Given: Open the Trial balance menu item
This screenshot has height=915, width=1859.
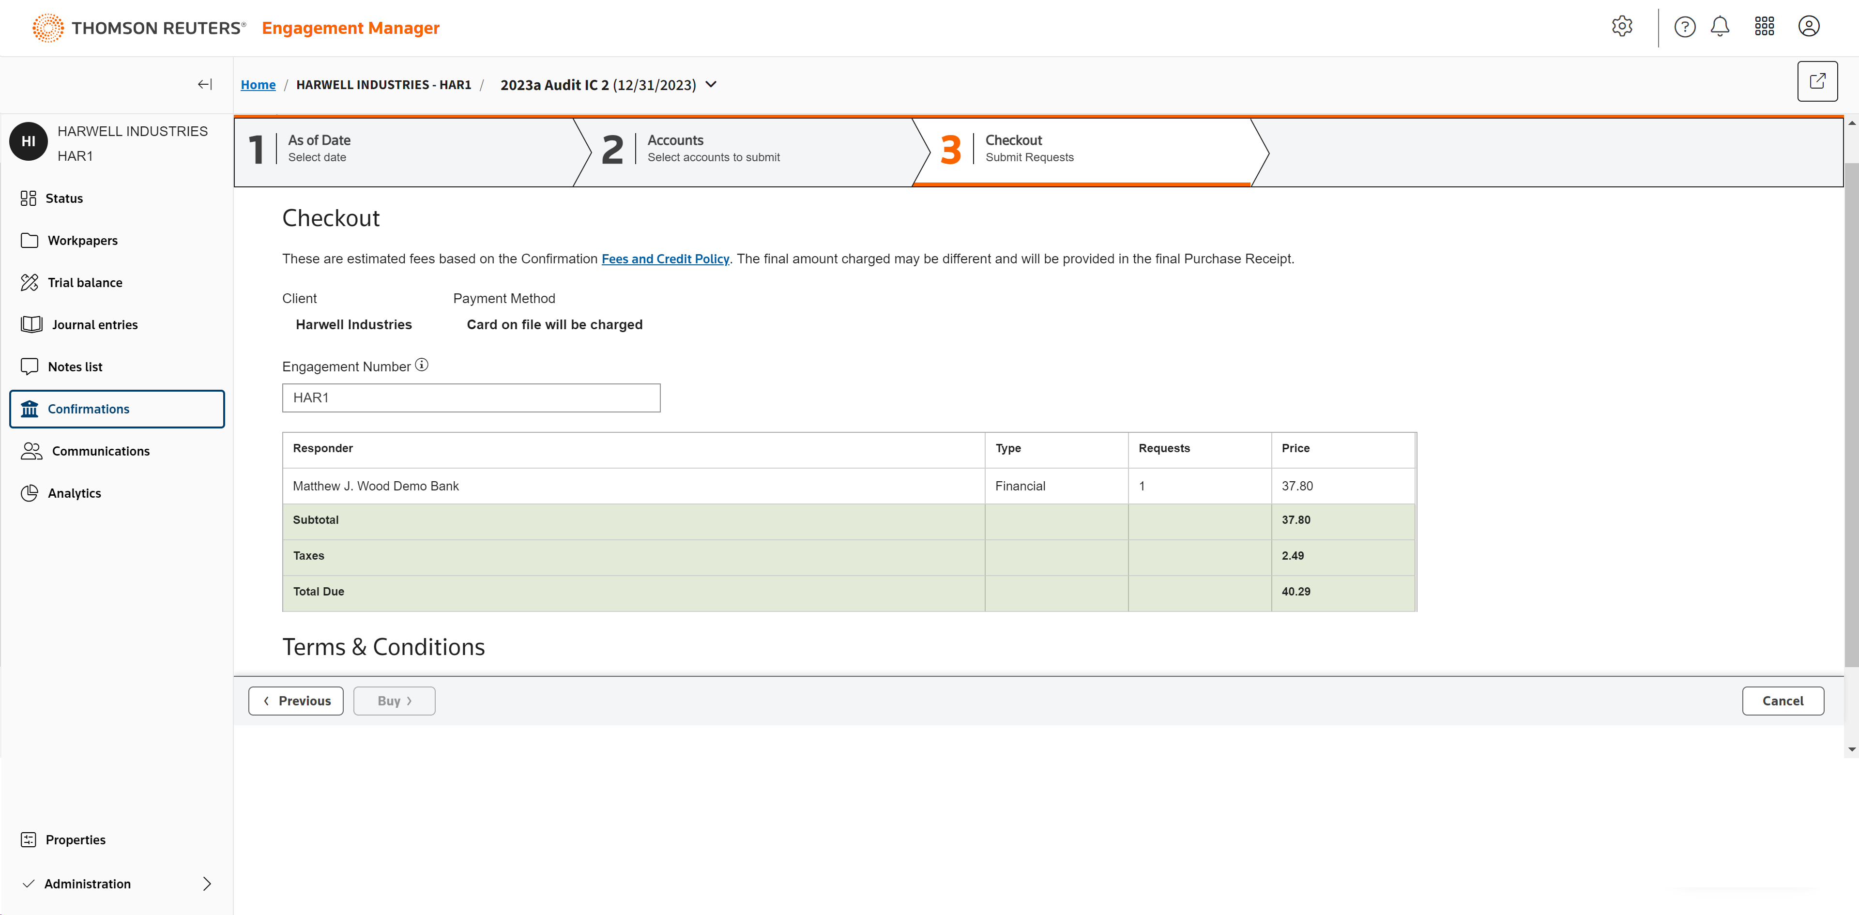Looking at the screenshot, I should pos(84,282).
